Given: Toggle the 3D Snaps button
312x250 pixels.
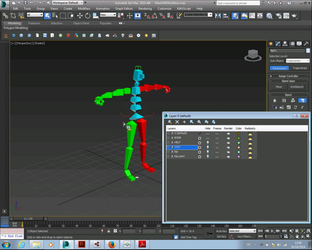Looking at the screenshot, I should [x=147, y=16].
